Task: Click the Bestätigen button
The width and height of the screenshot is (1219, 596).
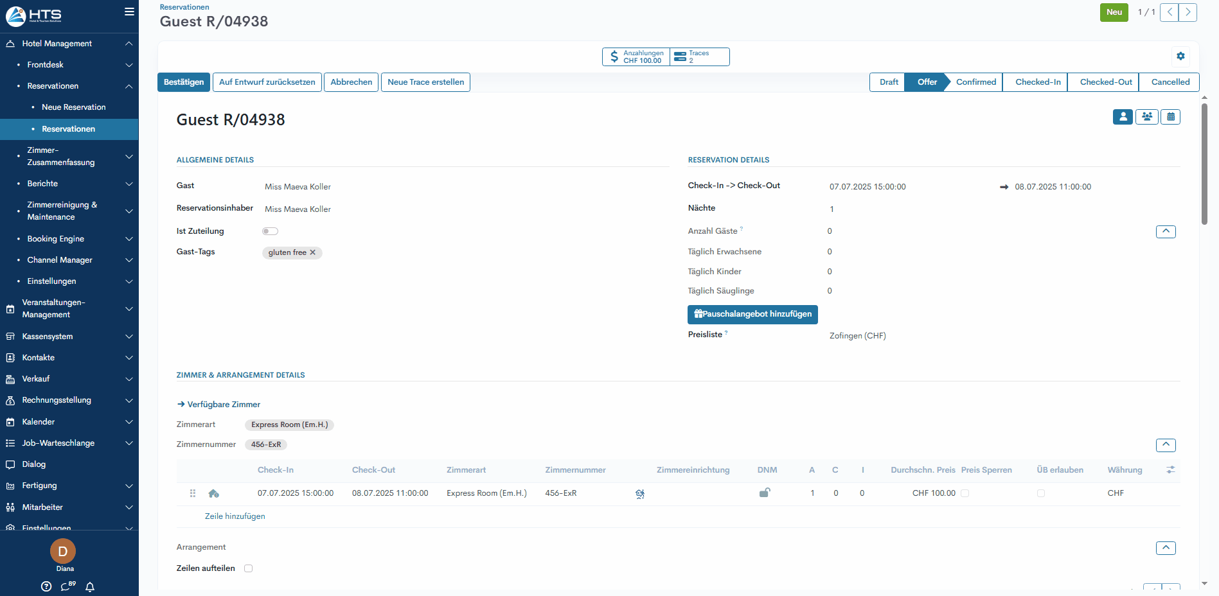Action: [184, 82]
